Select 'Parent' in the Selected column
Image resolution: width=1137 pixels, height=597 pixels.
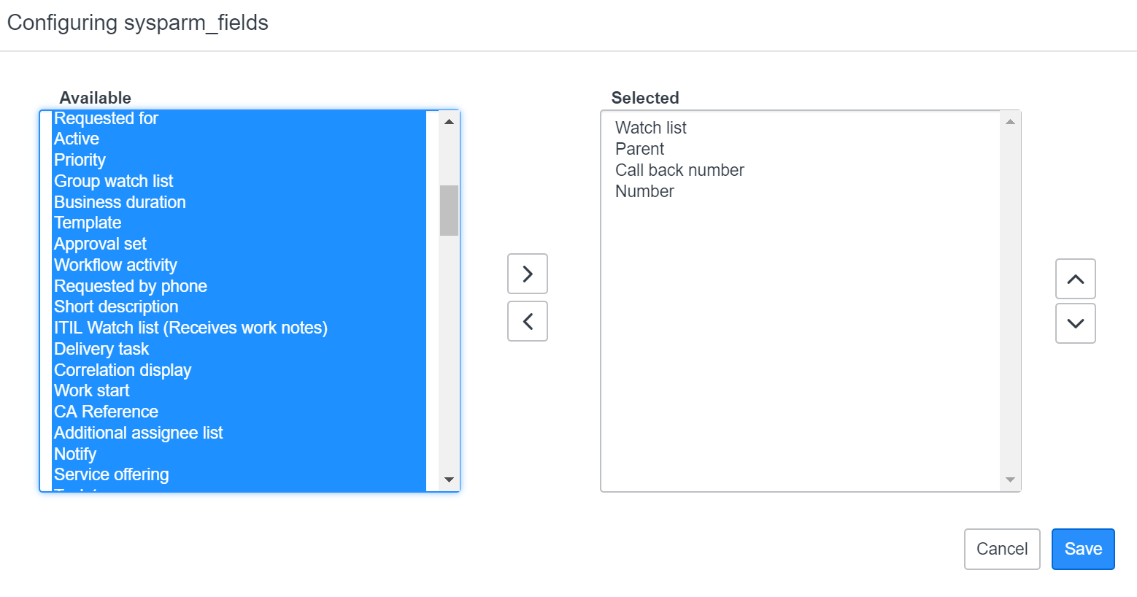click(639, 148)
